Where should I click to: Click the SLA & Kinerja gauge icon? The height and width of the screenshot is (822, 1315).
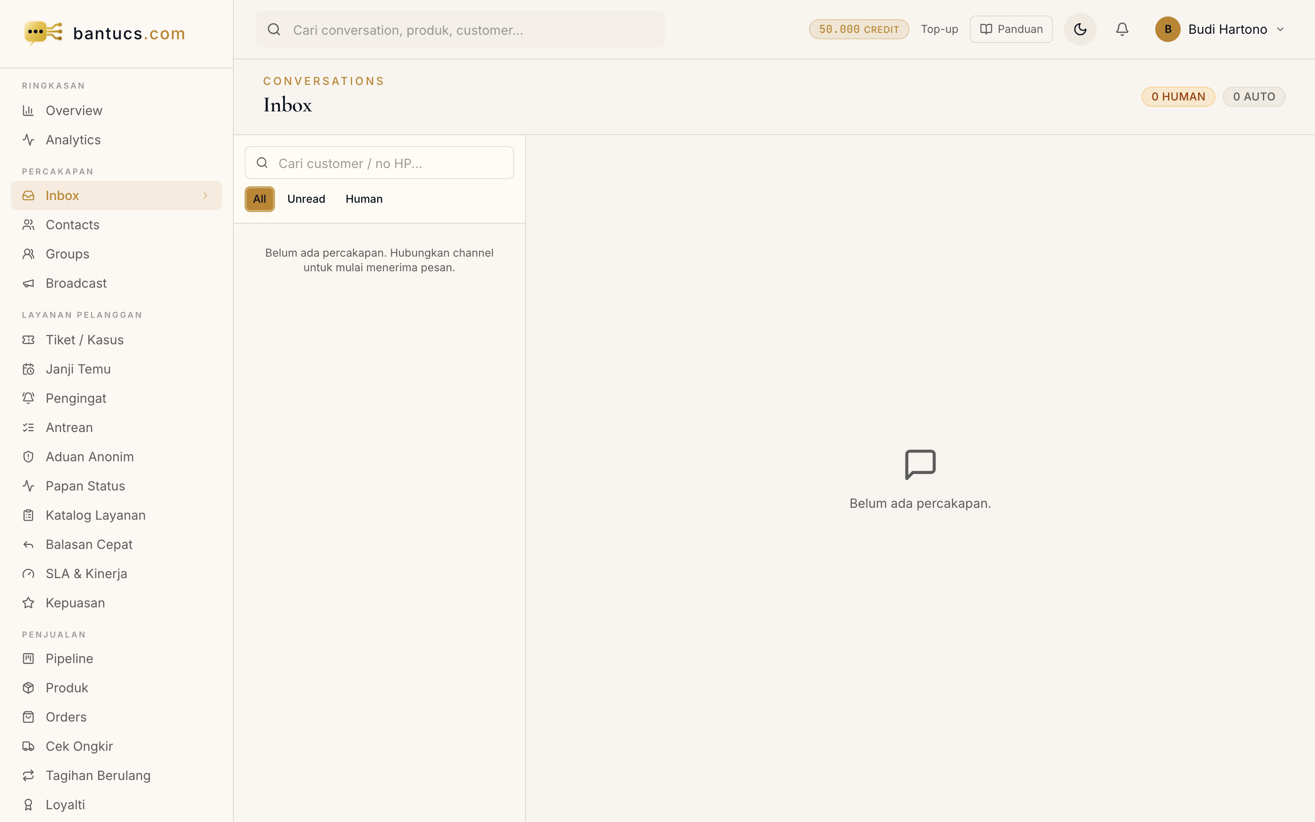[x=28, y=574]
